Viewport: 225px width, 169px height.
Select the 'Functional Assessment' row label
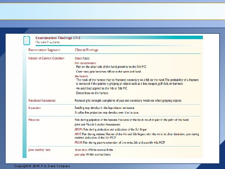42,100
